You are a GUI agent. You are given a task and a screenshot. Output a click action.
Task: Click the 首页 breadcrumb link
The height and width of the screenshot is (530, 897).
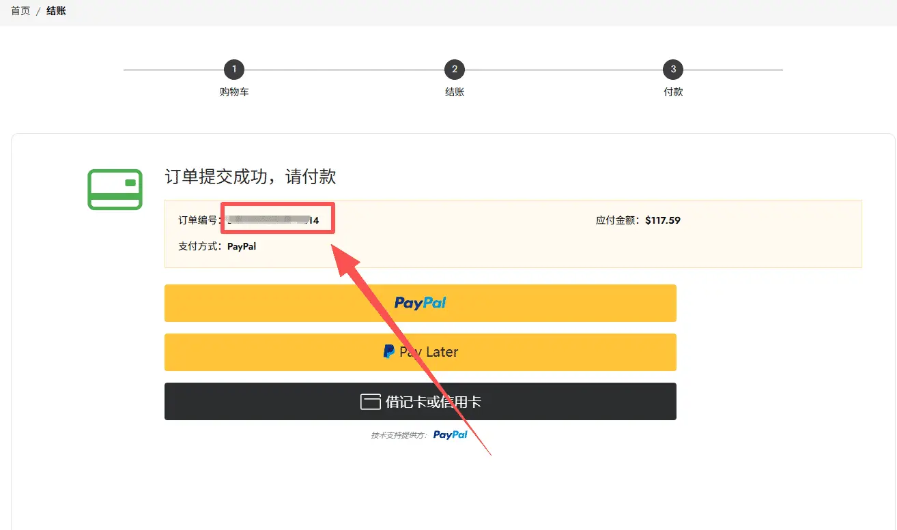point(20,12)
